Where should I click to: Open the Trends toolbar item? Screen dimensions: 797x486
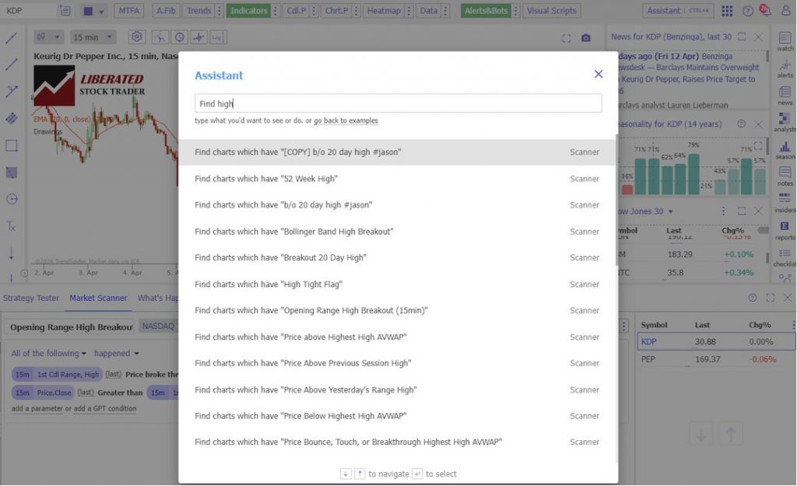tap(198, 11)
